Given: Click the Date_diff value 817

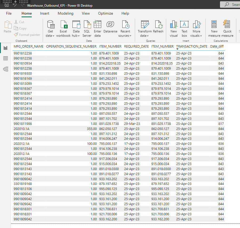Looking at the screenshot, I should (221, 124).
